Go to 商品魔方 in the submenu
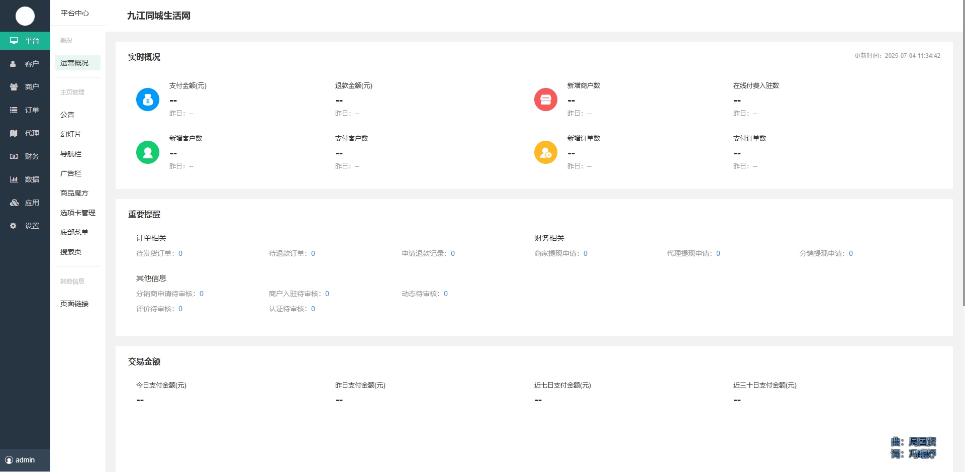Image resolution: width=965 pixels, height=472 pixels. click(x=74, y=193)
